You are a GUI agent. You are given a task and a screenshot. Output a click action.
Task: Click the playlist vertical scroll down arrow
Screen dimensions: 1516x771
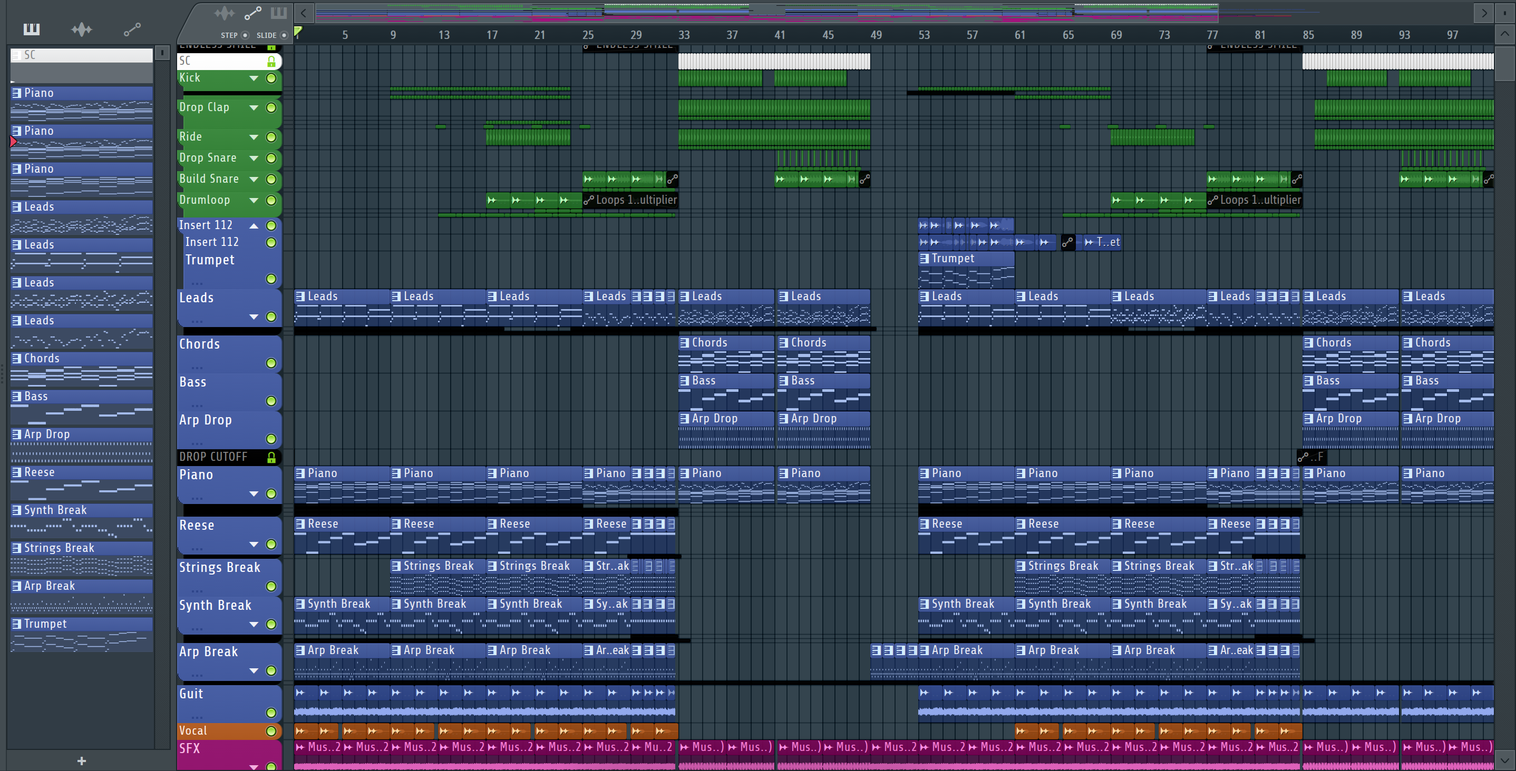pyautogui.click(x=1505, y=760)
